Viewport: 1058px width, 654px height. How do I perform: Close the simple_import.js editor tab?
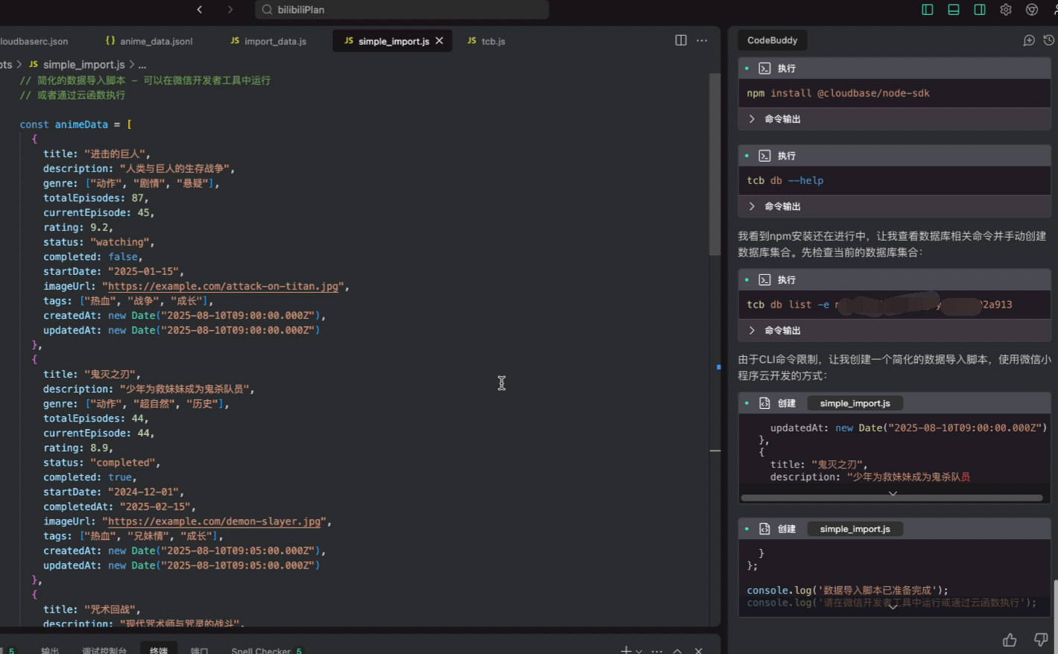440,40
